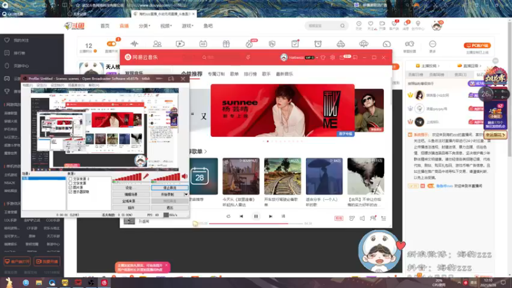Seek on the NetEase song progress bar
The image size is (512, 288).
256,223
